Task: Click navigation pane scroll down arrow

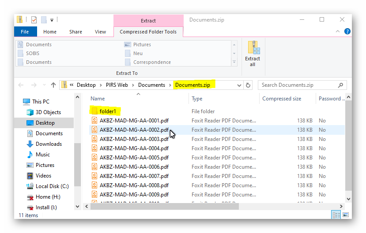Action: pyautogui.click(x=78, y=207)
